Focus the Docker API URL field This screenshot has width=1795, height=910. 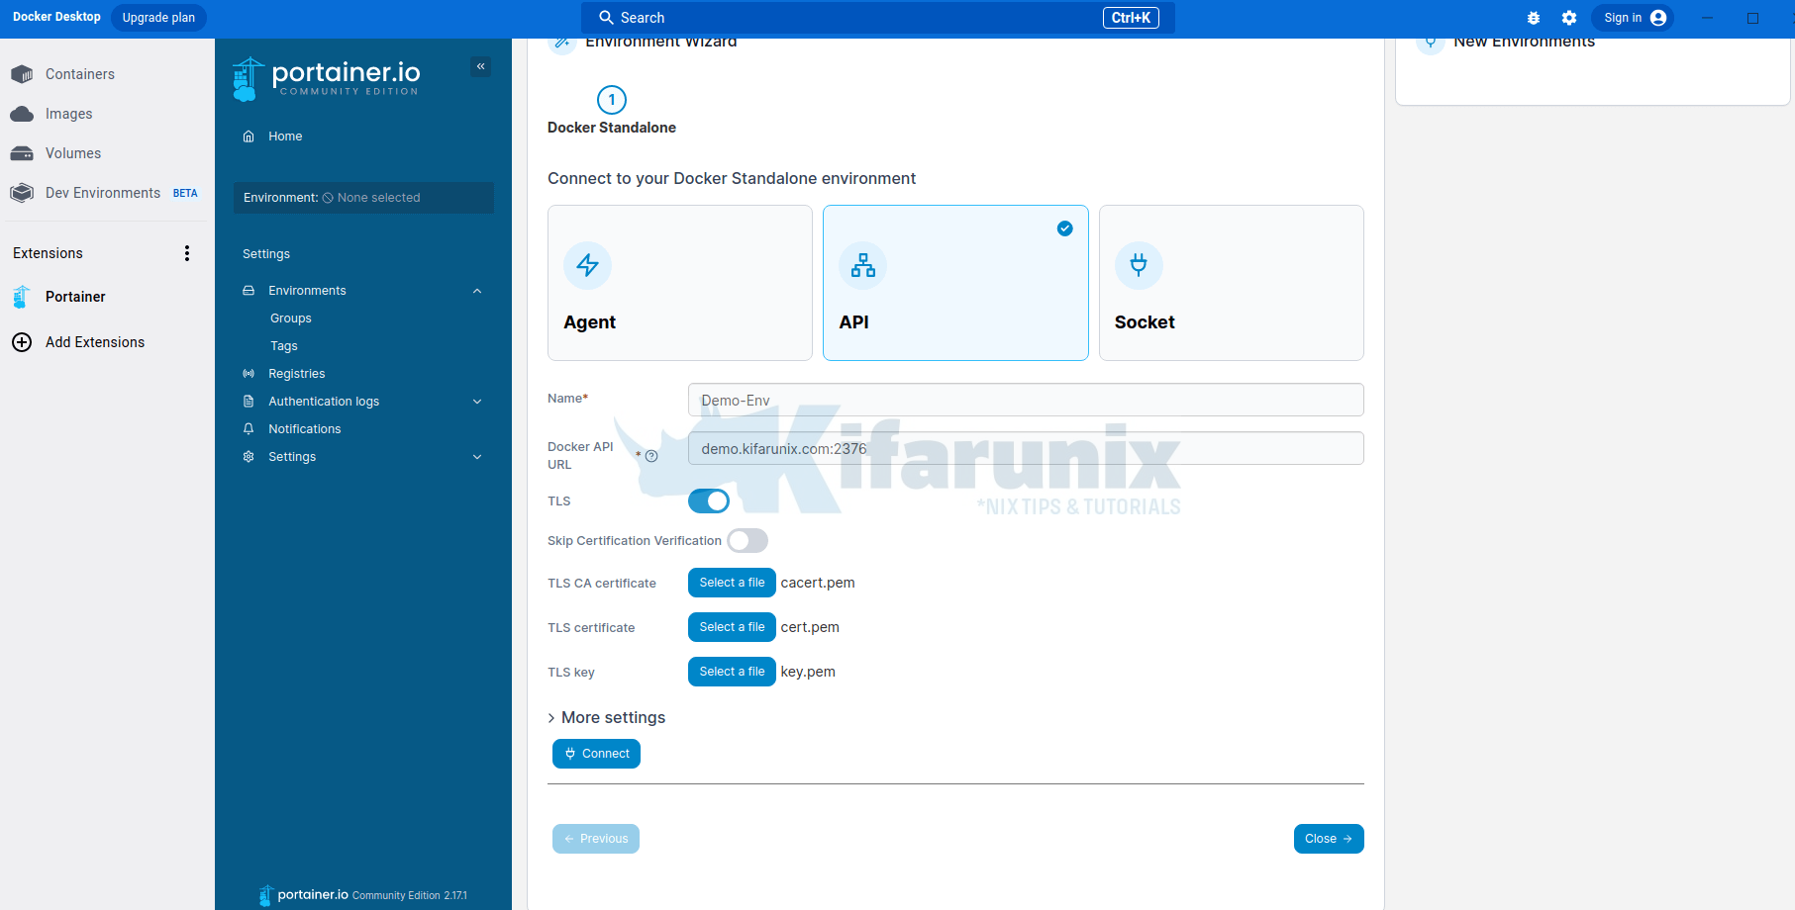1026,448
